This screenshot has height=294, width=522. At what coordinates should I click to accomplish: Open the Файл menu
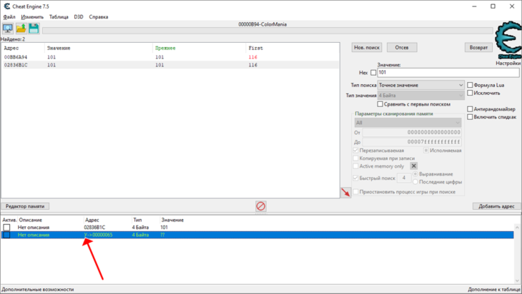[x=9, y=17]
